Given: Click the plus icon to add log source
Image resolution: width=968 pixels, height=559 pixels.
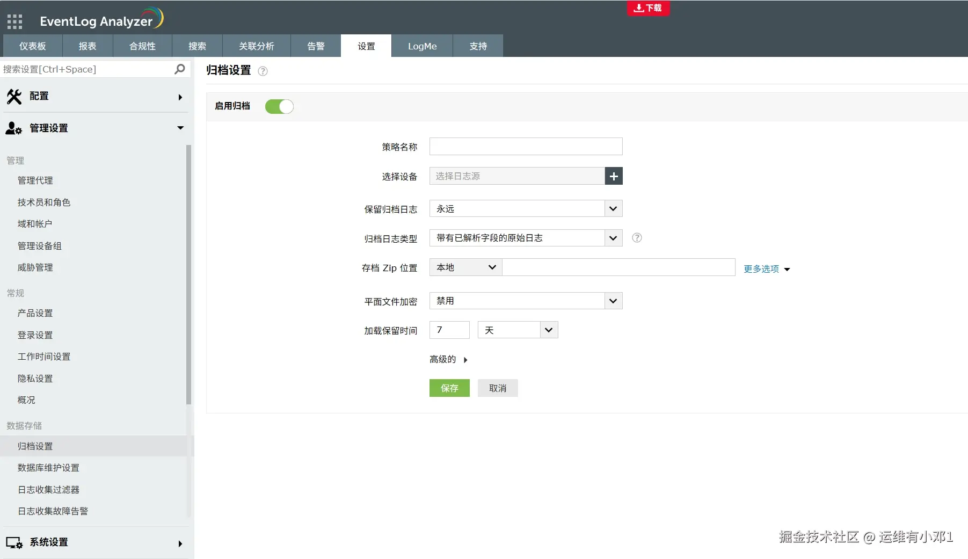Looking at the screenshot, I should click(x=614, y=176).
